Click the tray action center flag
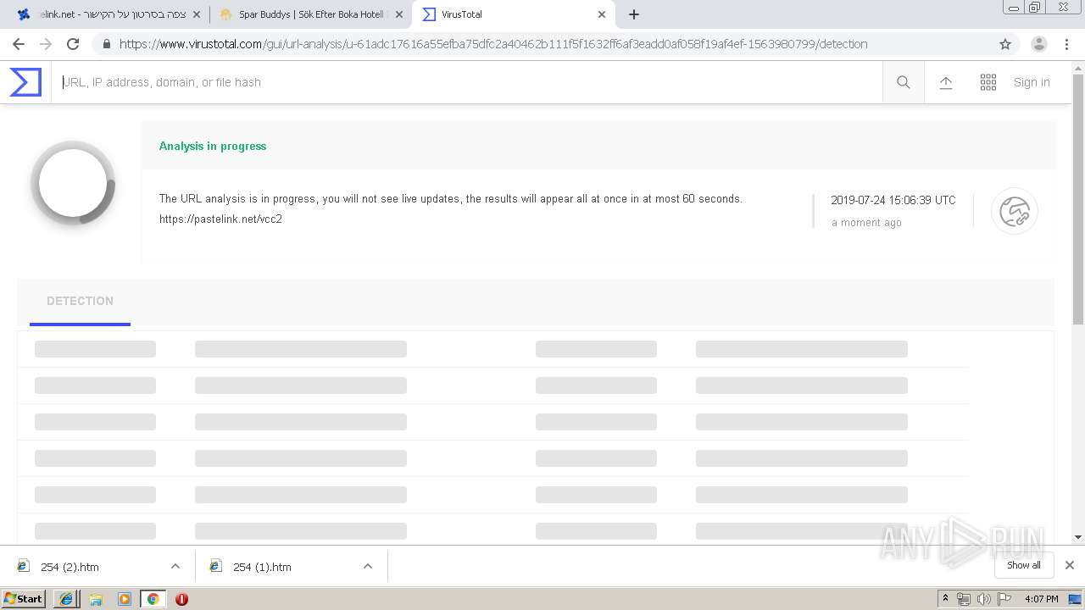 click(x=1004, y=599)
